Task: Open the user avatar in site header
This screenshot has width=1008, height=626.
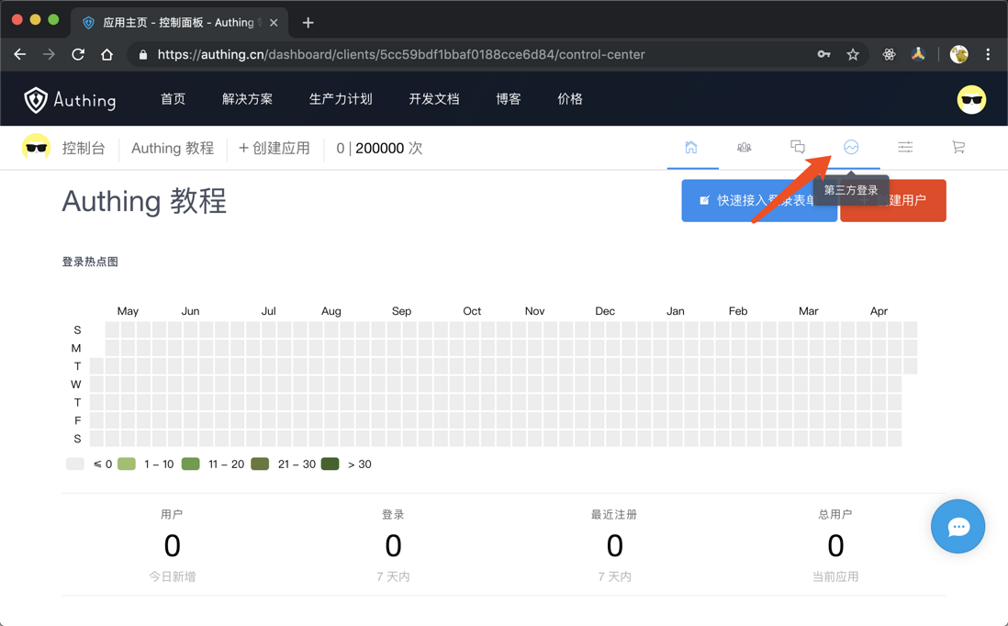Action: [x=971, y=100]
